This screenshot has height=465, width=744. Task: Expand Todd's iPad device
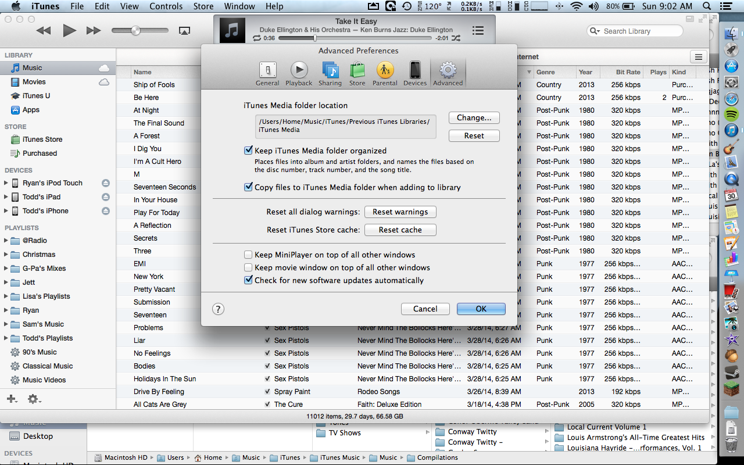pyautogui.click(x=6, y=197)
